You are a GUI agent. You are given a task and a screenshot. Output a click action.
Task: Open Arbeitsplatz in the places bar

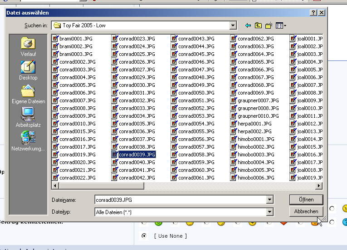(28, 118)
